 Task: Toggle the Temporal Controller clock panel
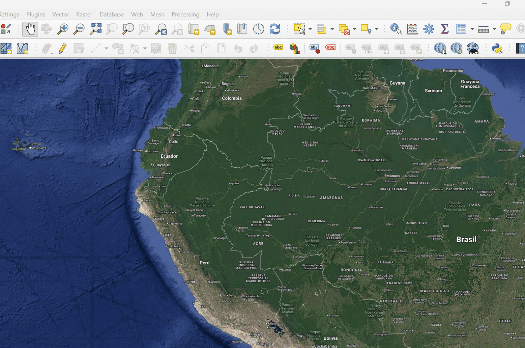(x=259, y=29)
